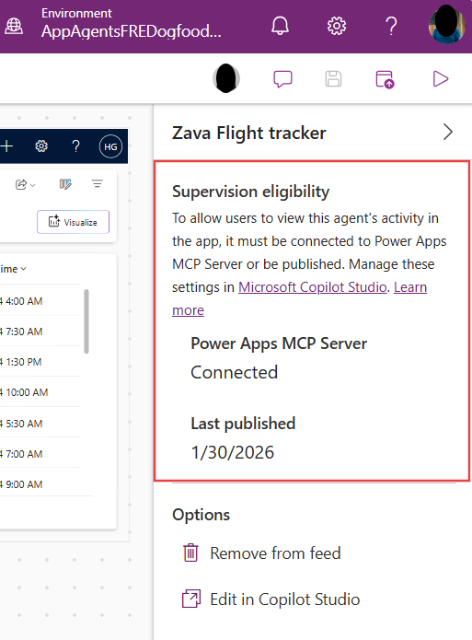Click the external-link icon beside Edit in Copilot Studio

coord(191,599)
